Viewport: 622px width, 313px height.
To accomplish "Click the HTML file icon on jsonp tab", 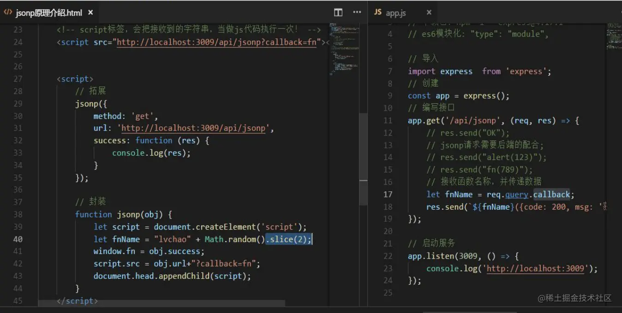I will 8,12.
